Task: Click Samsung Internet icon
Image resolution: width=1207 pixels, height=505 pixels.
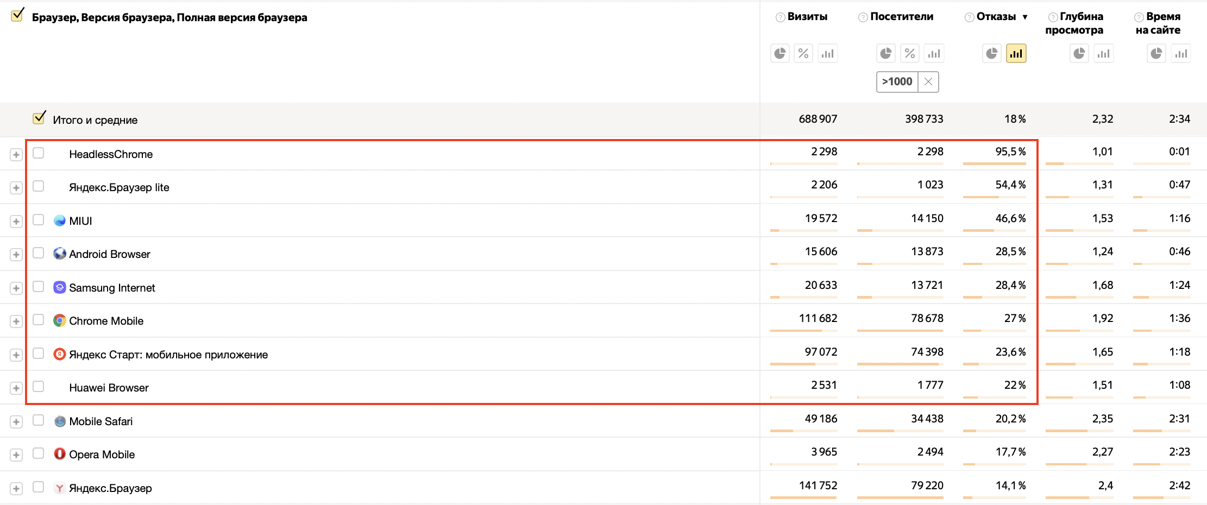Action: click(60, 287)
